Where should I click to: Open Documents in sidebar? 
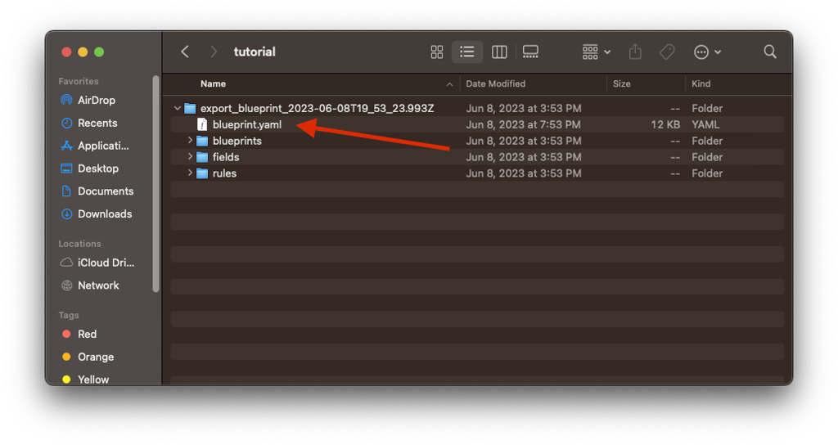[x=106, y=191]
